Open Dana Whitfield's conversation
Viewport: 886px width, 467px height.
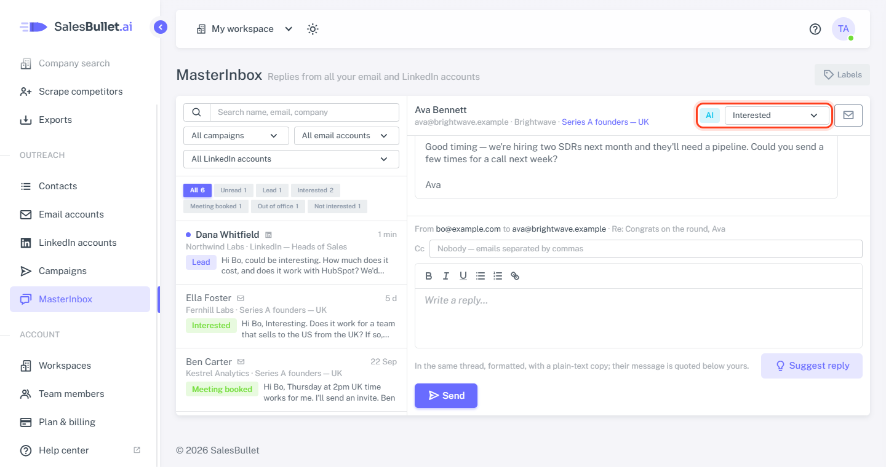coord(292,253)
